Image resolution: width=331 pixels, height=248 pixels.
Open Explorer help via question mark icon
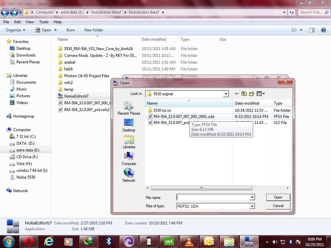coord(323,30)
